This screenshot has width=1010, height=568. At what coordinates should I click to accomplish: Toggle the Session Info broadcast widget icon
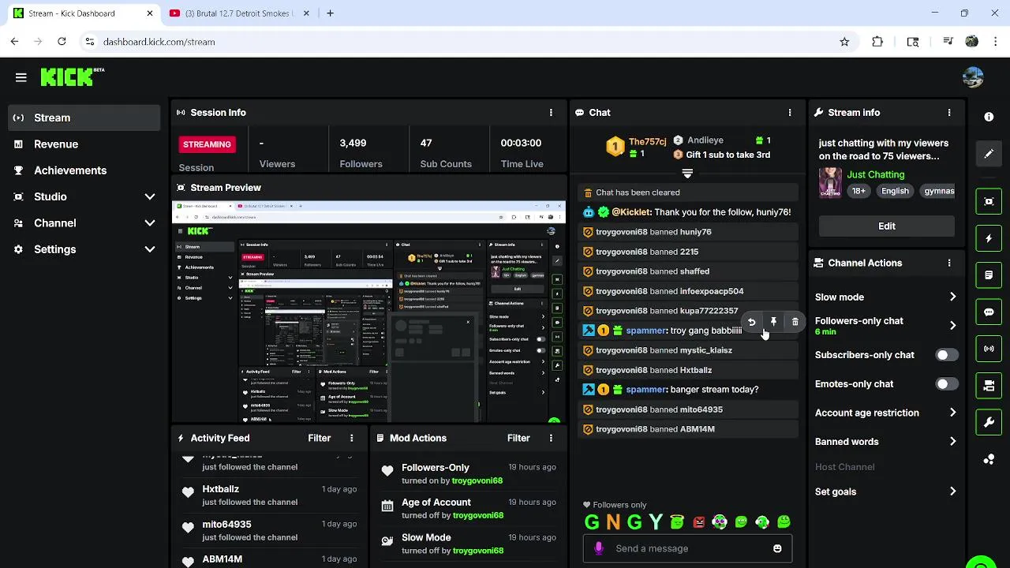click(x=989, y=349)
